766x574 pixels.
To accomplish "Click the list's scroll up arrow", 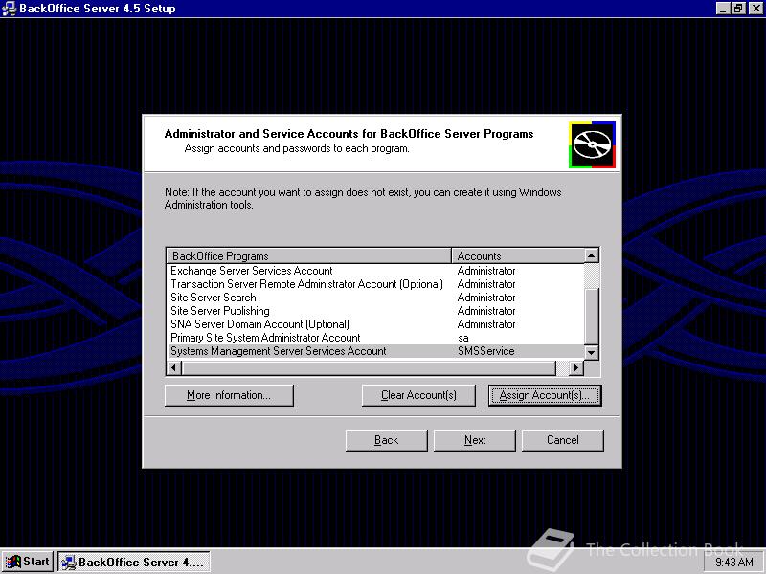I will 591,255.
